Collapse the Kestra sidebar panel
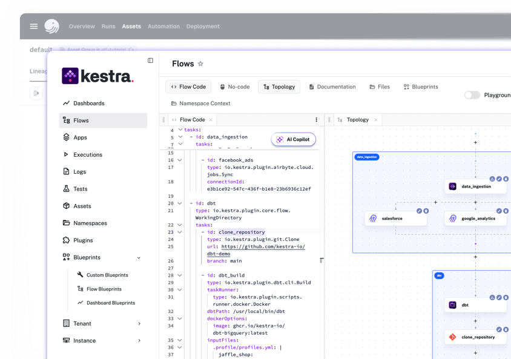Viewport: 511px width, 359px height. 150,61
